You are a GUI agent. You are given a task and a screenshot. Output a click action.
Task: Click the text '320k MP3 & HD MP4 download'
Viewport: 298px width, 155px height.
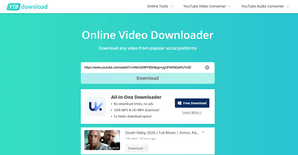click(x=136, y=110)
